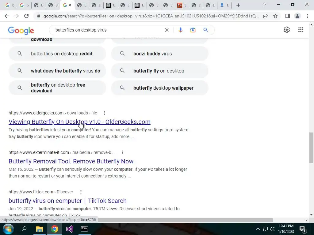314x235 pixels.
Task: Click the tiktok.com Discover breadcrumb
Action: (x=41, y=192)
